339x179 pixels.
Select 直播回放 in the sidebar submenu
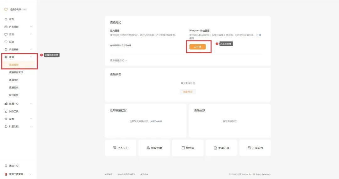(14, 87)
